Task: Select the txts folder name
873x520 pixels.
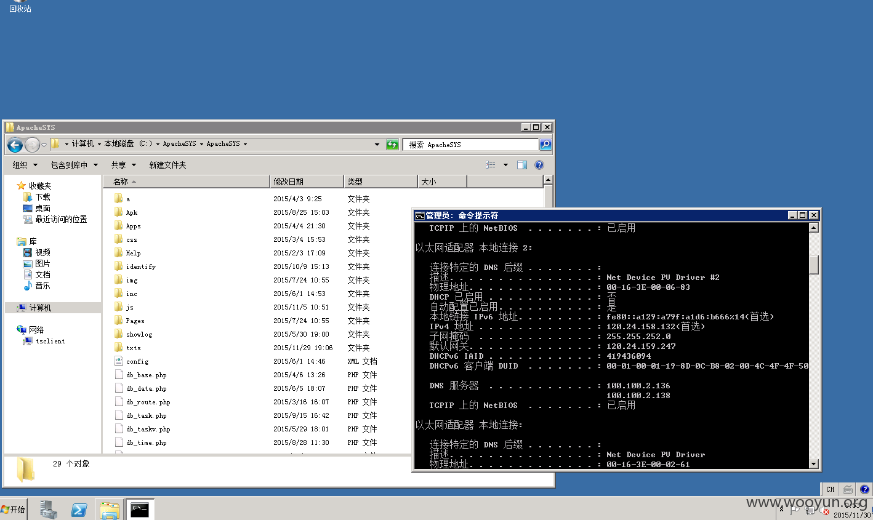Action: 134,348
